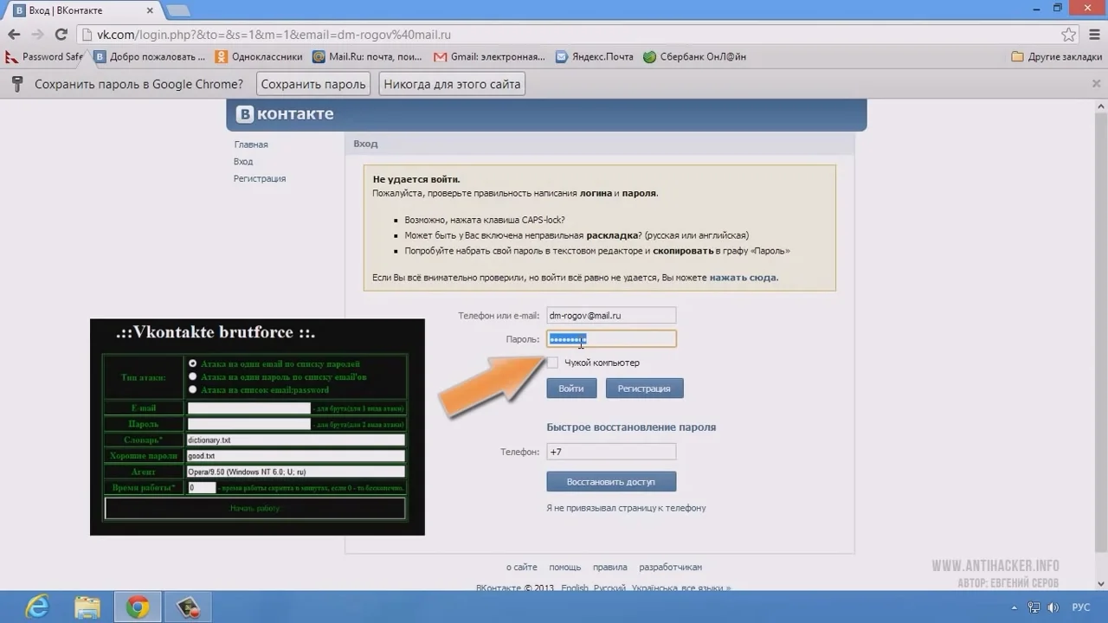
Task: Click the VK logo icon in header
Action: point(246,114)
